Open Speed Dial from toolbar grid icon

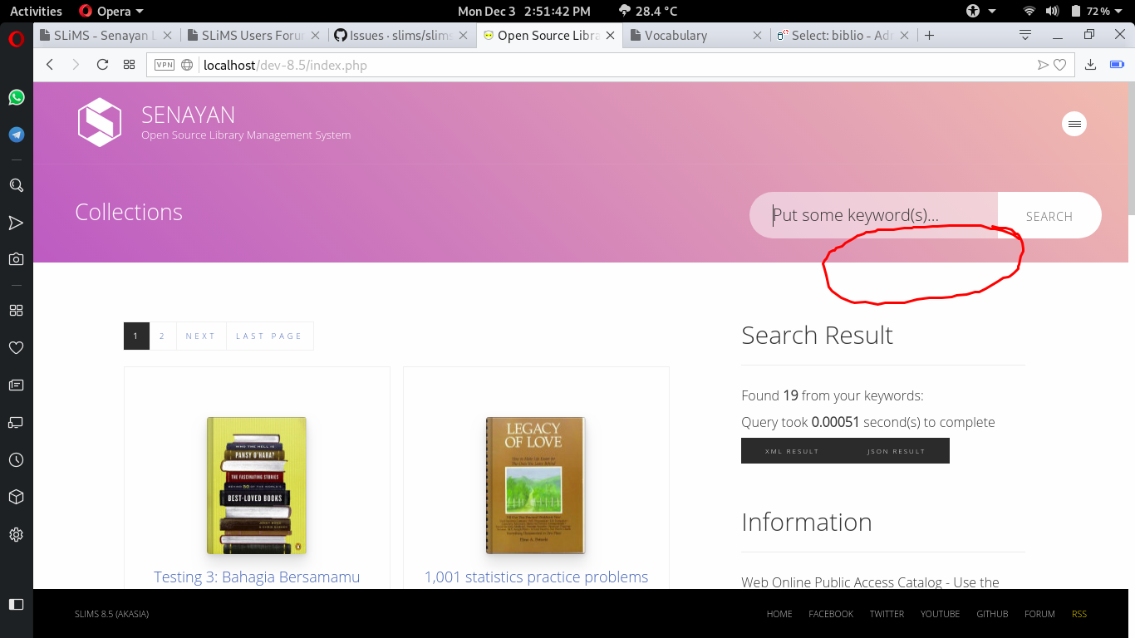[x=129, y=65]
